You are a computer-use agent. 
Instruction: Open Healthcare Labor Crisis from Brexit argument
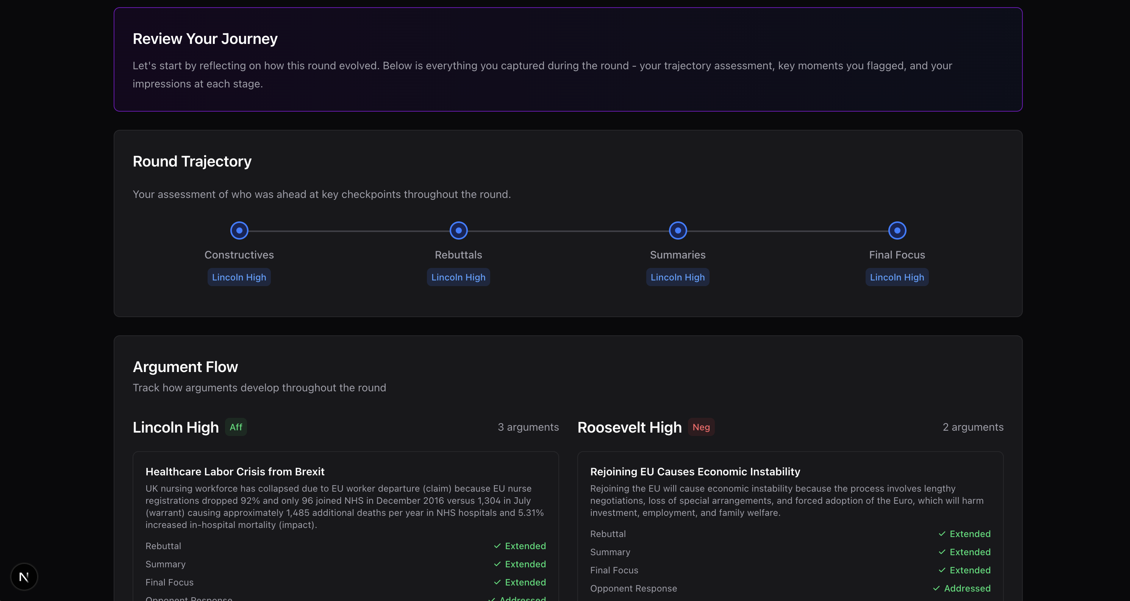coord(235,472)
